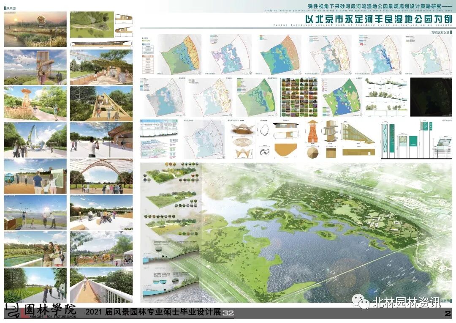Click the main title 以北京市永定河丰良湿地公园为例
This screenshot has height=323, width=456.
coord(378,19)
